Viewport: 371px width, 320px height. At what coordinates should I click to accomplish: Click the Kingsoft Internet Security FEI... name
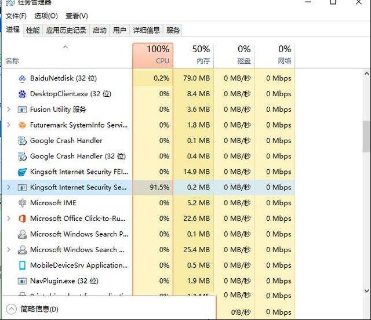pyautogui.click(x=79, y=172)
